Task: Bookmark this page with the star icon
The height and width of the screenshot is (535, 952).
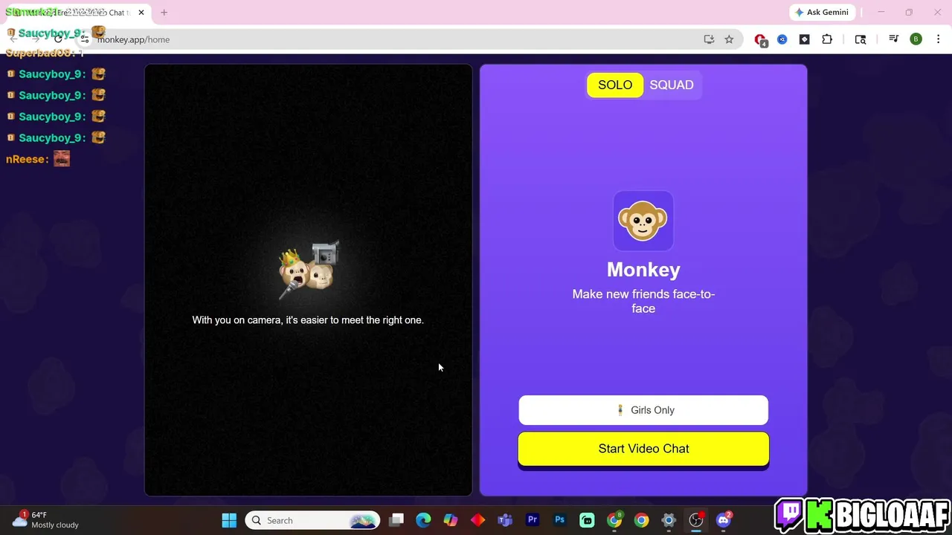Action: click(x=729, y=39)
